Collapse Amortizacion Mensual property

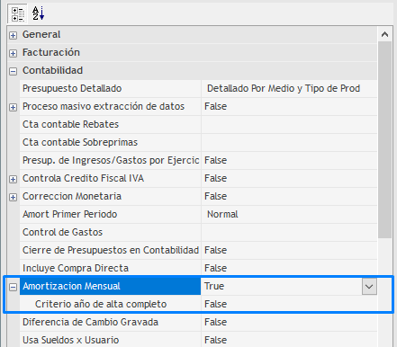13,287
